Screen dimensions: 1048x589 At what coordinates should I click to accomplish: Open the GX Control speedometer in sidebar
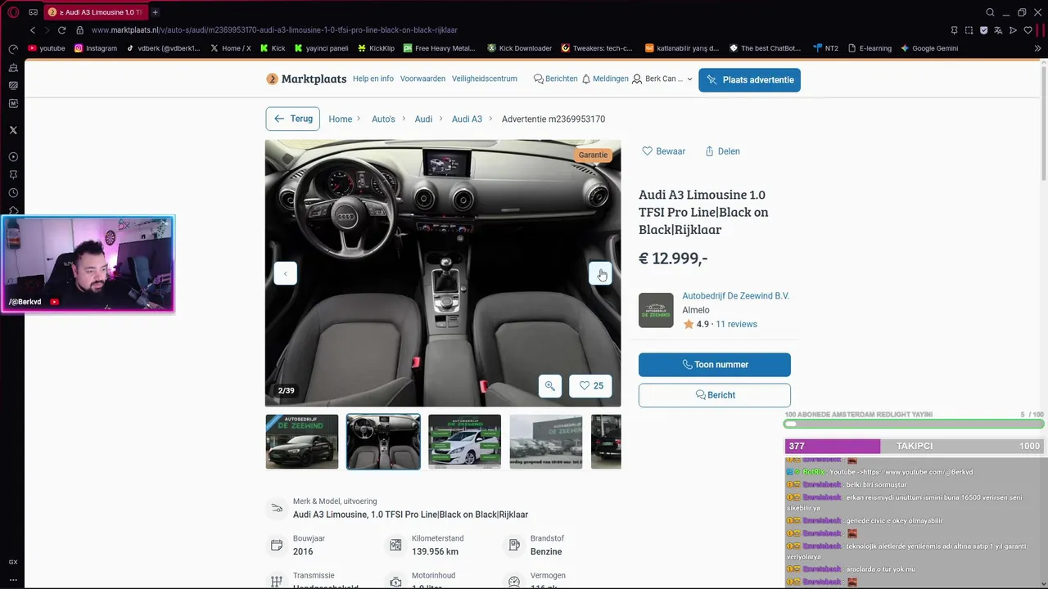13,48
